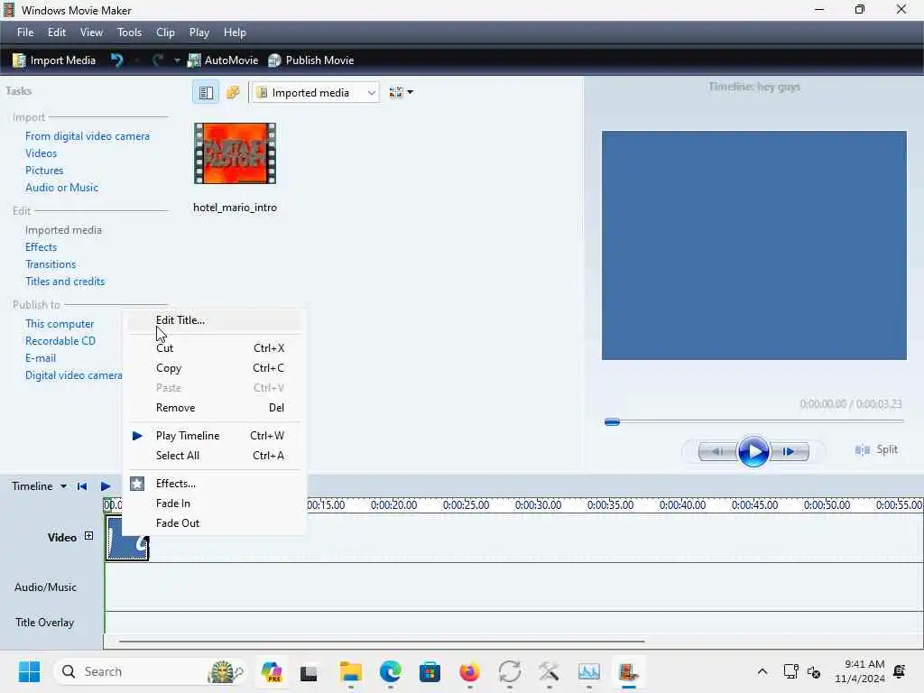Screen dimensions: 924x693
Task: Choose Play Timeline in context menu
Action: (215, 436)
